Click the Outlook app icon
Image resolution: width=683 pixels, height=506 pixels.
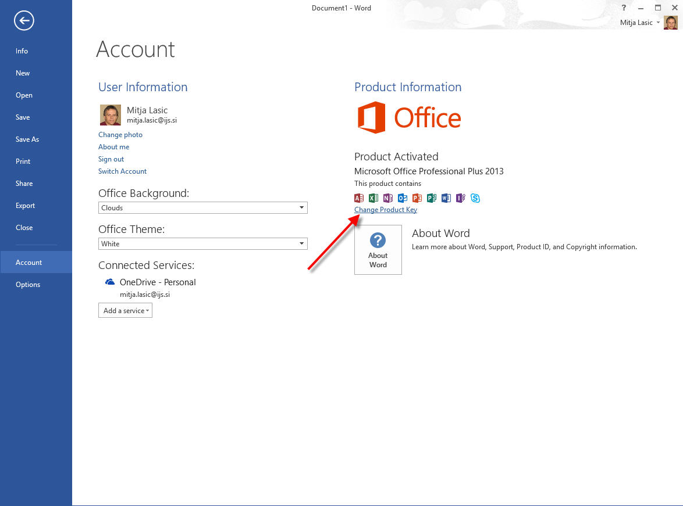403,198
